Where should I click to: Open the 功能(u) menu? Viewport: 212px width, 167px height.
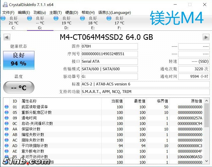tap(40, 13)
